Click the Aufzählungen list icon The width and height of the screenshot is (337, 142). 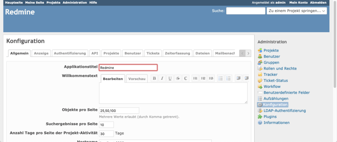click(260, 98)
